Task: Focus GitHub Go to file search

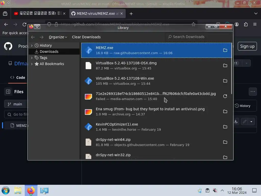Action: [x=16, y=114]
